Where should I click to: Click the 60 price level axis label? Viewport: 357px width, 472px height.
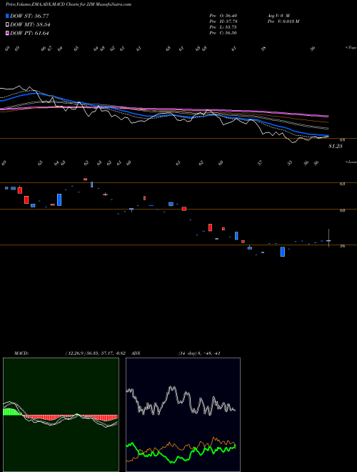(x=342, y=210)
